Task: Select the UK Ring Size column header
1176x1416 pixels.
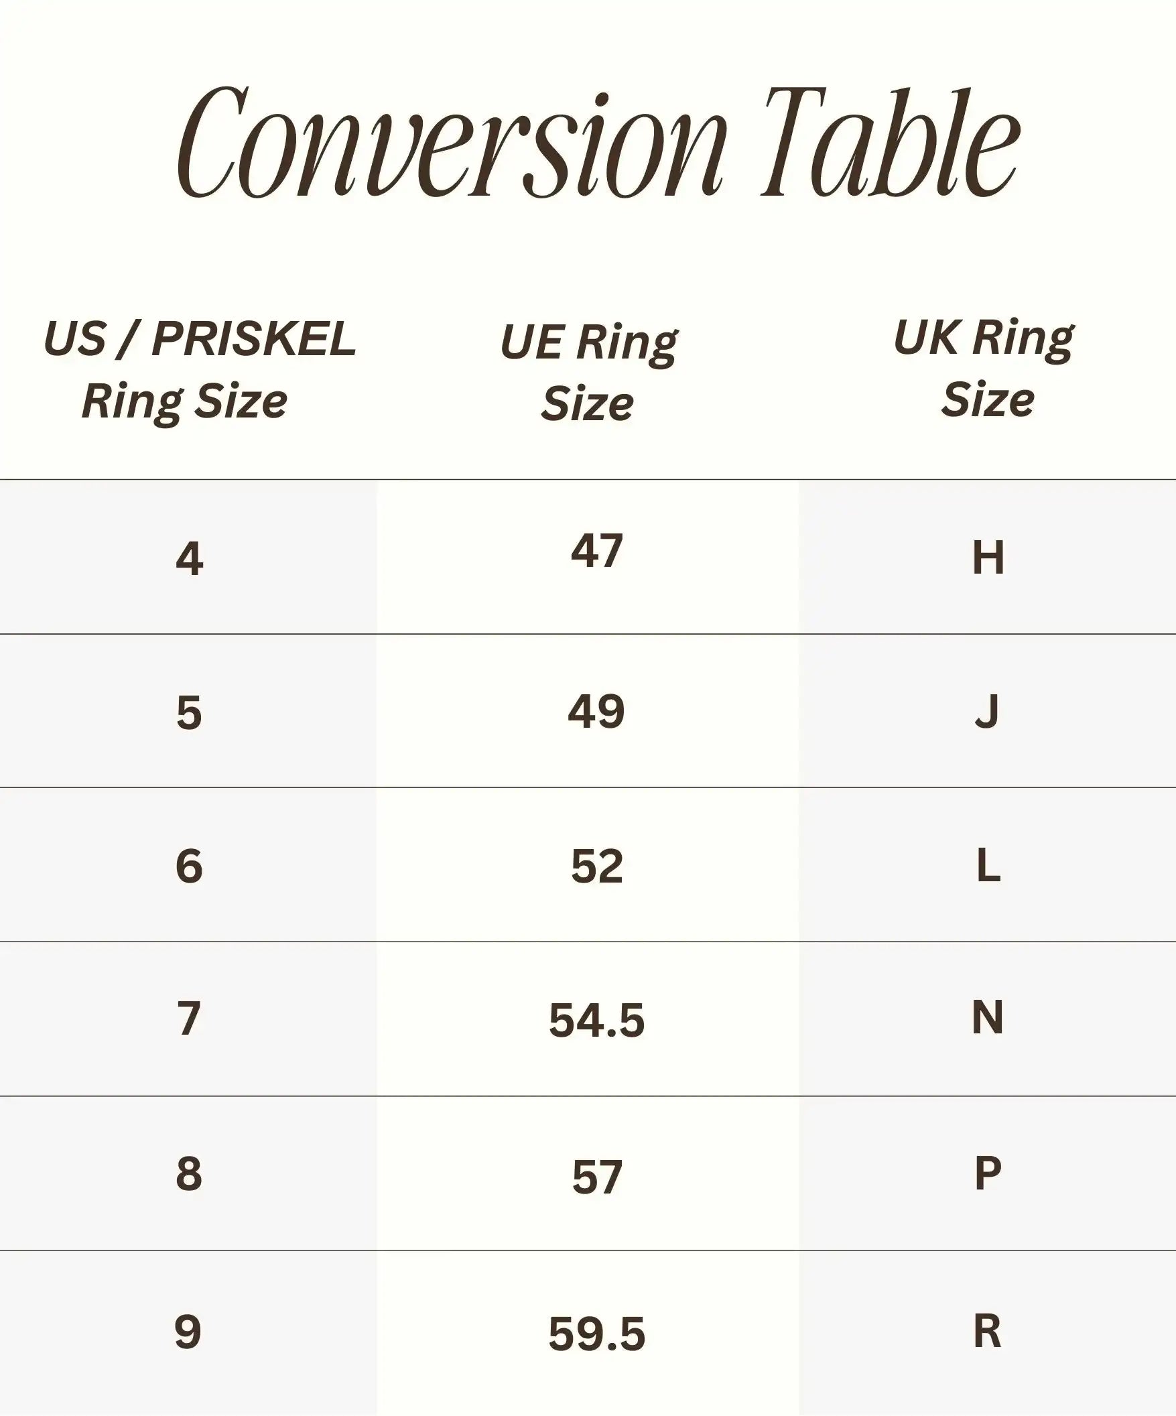Action: point(984,368)
